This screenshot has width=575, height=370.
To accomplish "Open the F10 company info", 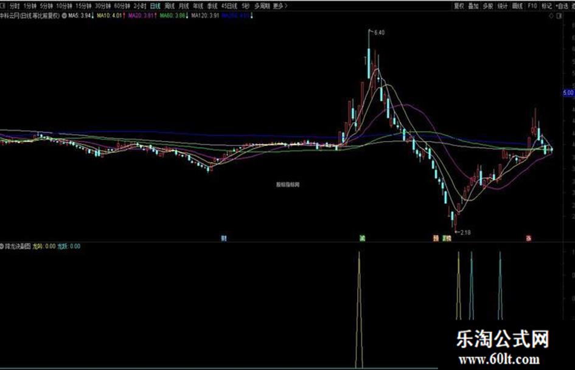I will coord(532,6).
